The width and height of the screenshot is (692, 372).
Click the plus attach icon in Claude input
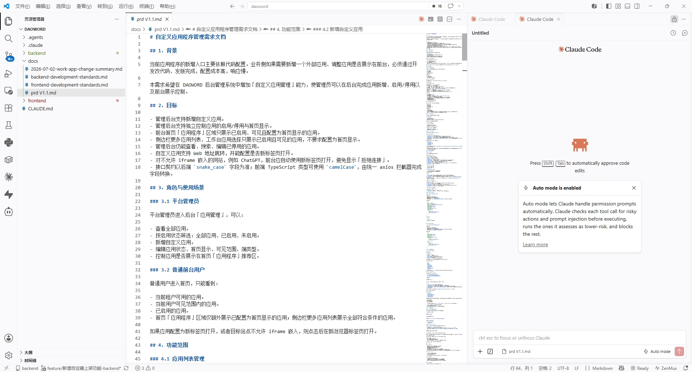coord(480,351)
